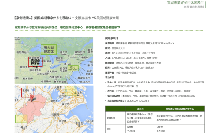Click the 纽约 New York green box
Viewport: 211px width, 133px height.
(73, 68)
